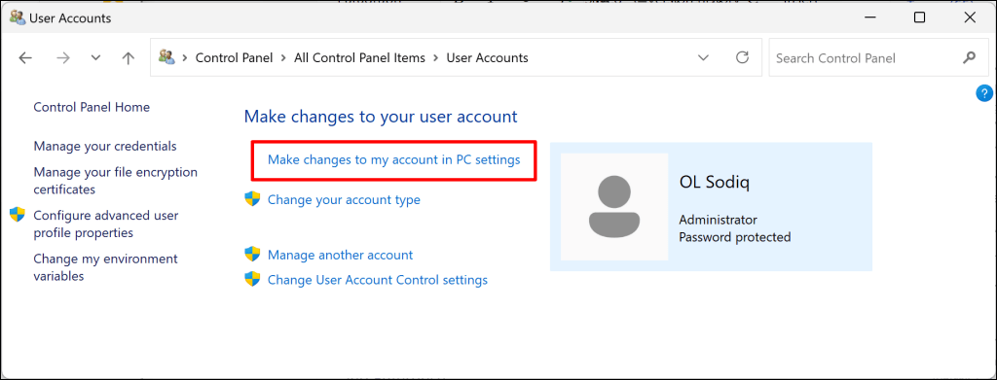
Task: Open Control Panel Home
Action: [x=92, y=107]
